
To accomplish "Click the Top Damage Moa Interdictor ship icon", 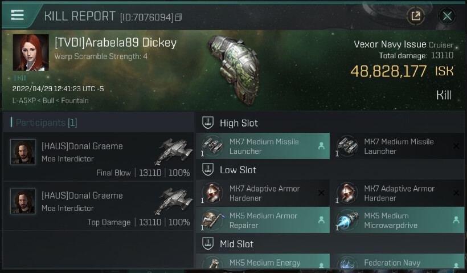I will (173, 201).
